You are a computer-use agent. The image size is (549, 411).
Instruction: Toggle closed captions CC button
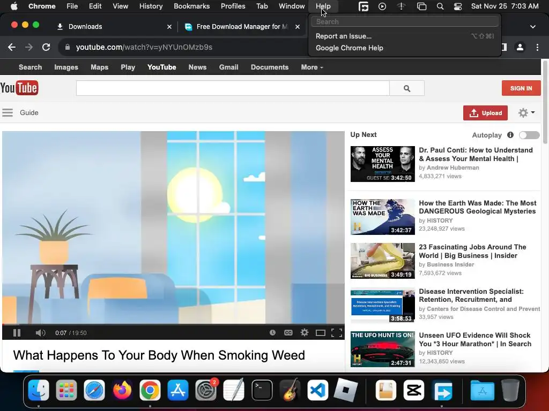coord(288,333)
